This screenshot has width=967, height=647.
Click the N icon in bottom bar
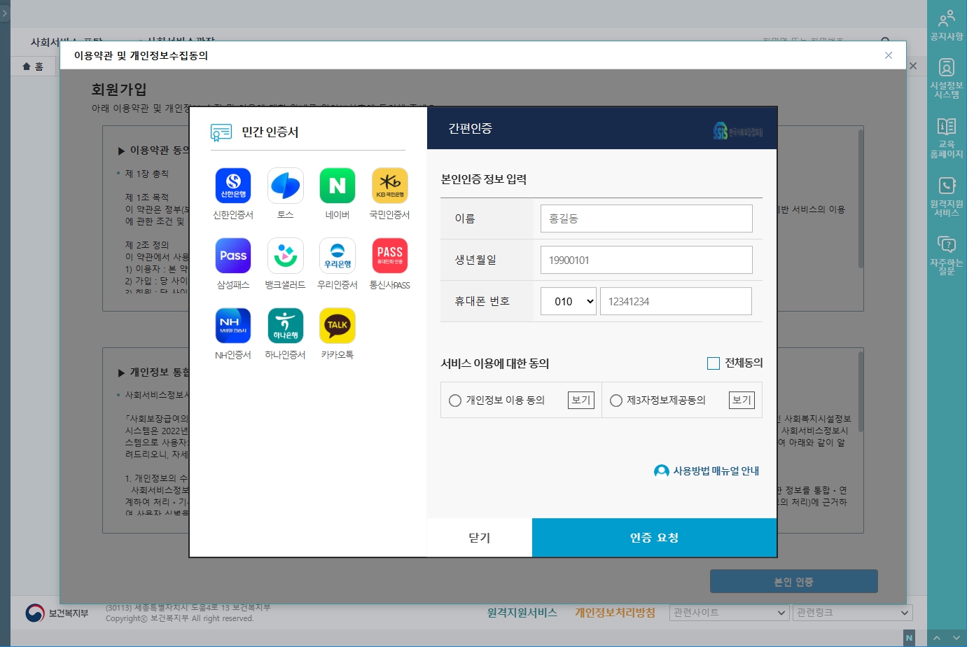[x=909, y=638]
